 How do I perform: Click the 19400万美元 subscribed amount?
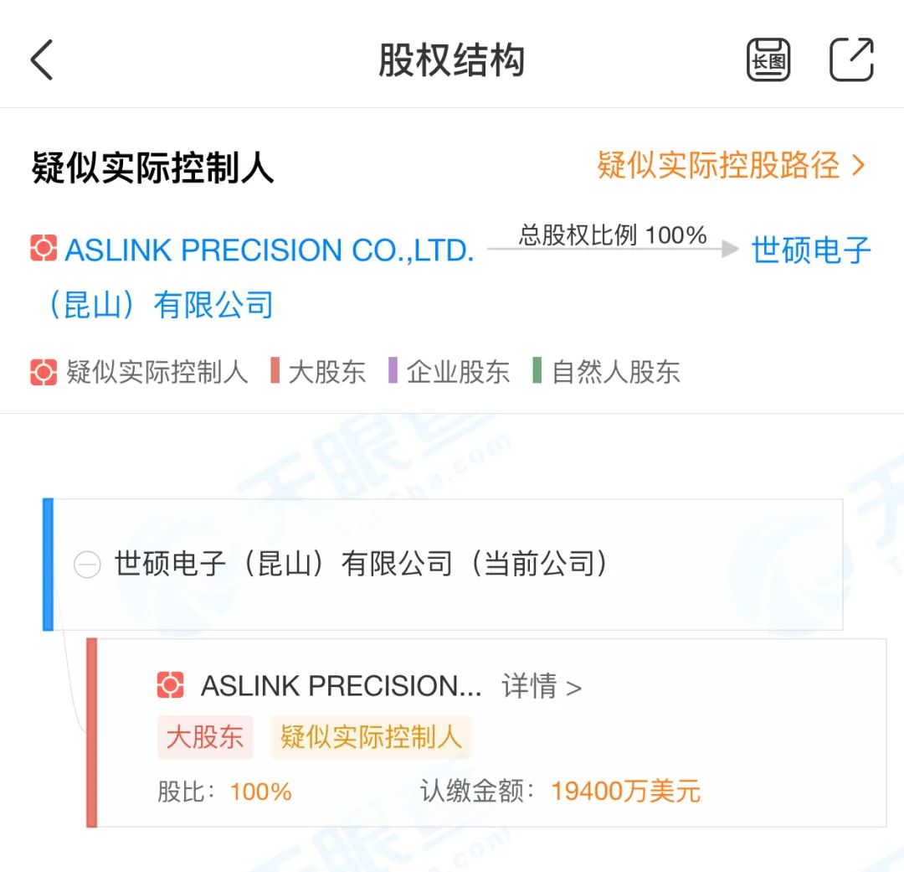pyautogui.click(x=625, y=791)
